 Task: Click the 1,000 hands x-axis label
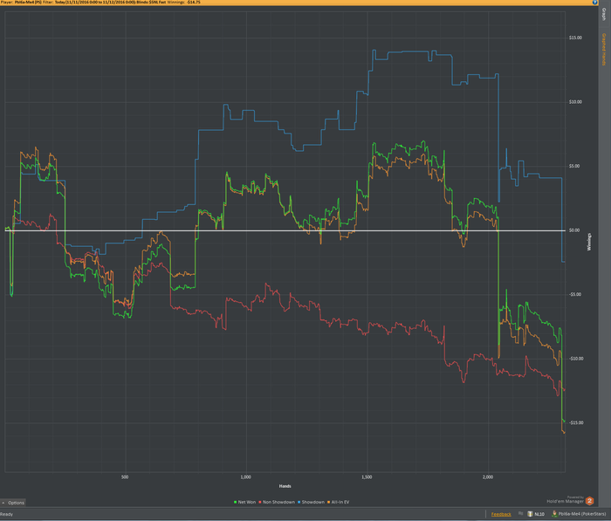point(246,477)
